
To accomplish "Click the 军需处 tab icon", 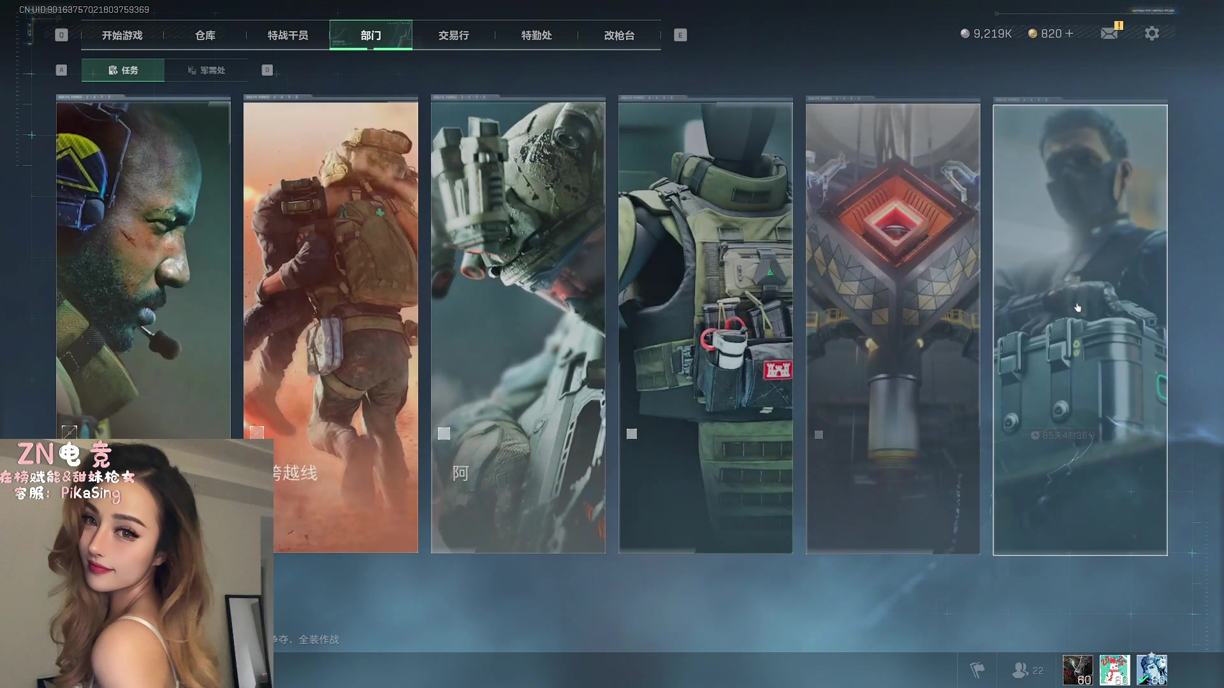I will point(192,70).
